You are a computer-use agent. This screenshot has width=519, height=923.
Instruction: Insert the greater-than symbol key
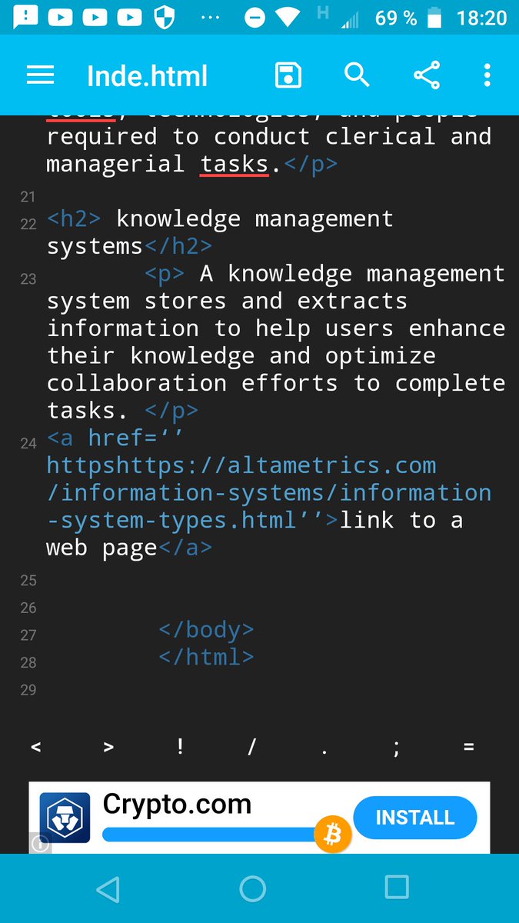pyautogui.click(x=108, y=747)
